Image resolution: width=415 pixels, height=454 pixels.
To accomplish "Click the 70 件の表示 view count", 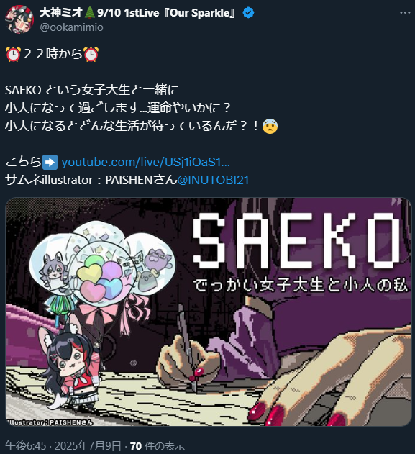I will click(x=158, y=446).
